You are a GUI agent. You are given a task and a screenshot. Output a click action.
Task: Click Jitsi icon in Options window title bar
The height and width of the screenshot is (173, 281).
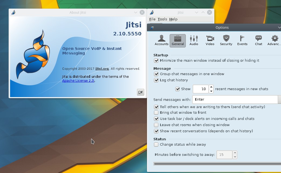[x=152, y=28]
